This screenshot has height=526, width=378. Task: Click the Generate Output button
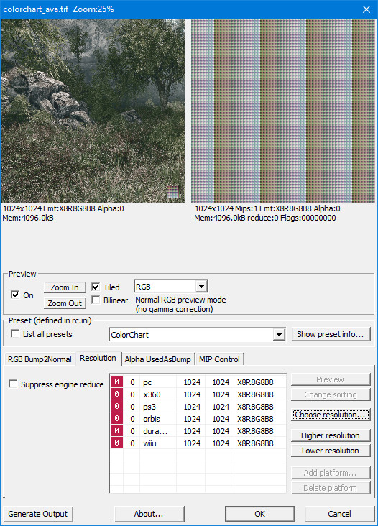click(38, 514)
